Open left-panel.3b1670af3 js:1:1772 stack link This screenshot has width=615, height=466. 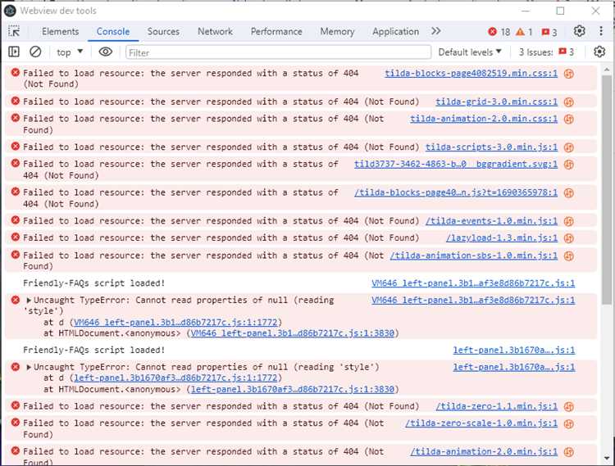point(175,378)
